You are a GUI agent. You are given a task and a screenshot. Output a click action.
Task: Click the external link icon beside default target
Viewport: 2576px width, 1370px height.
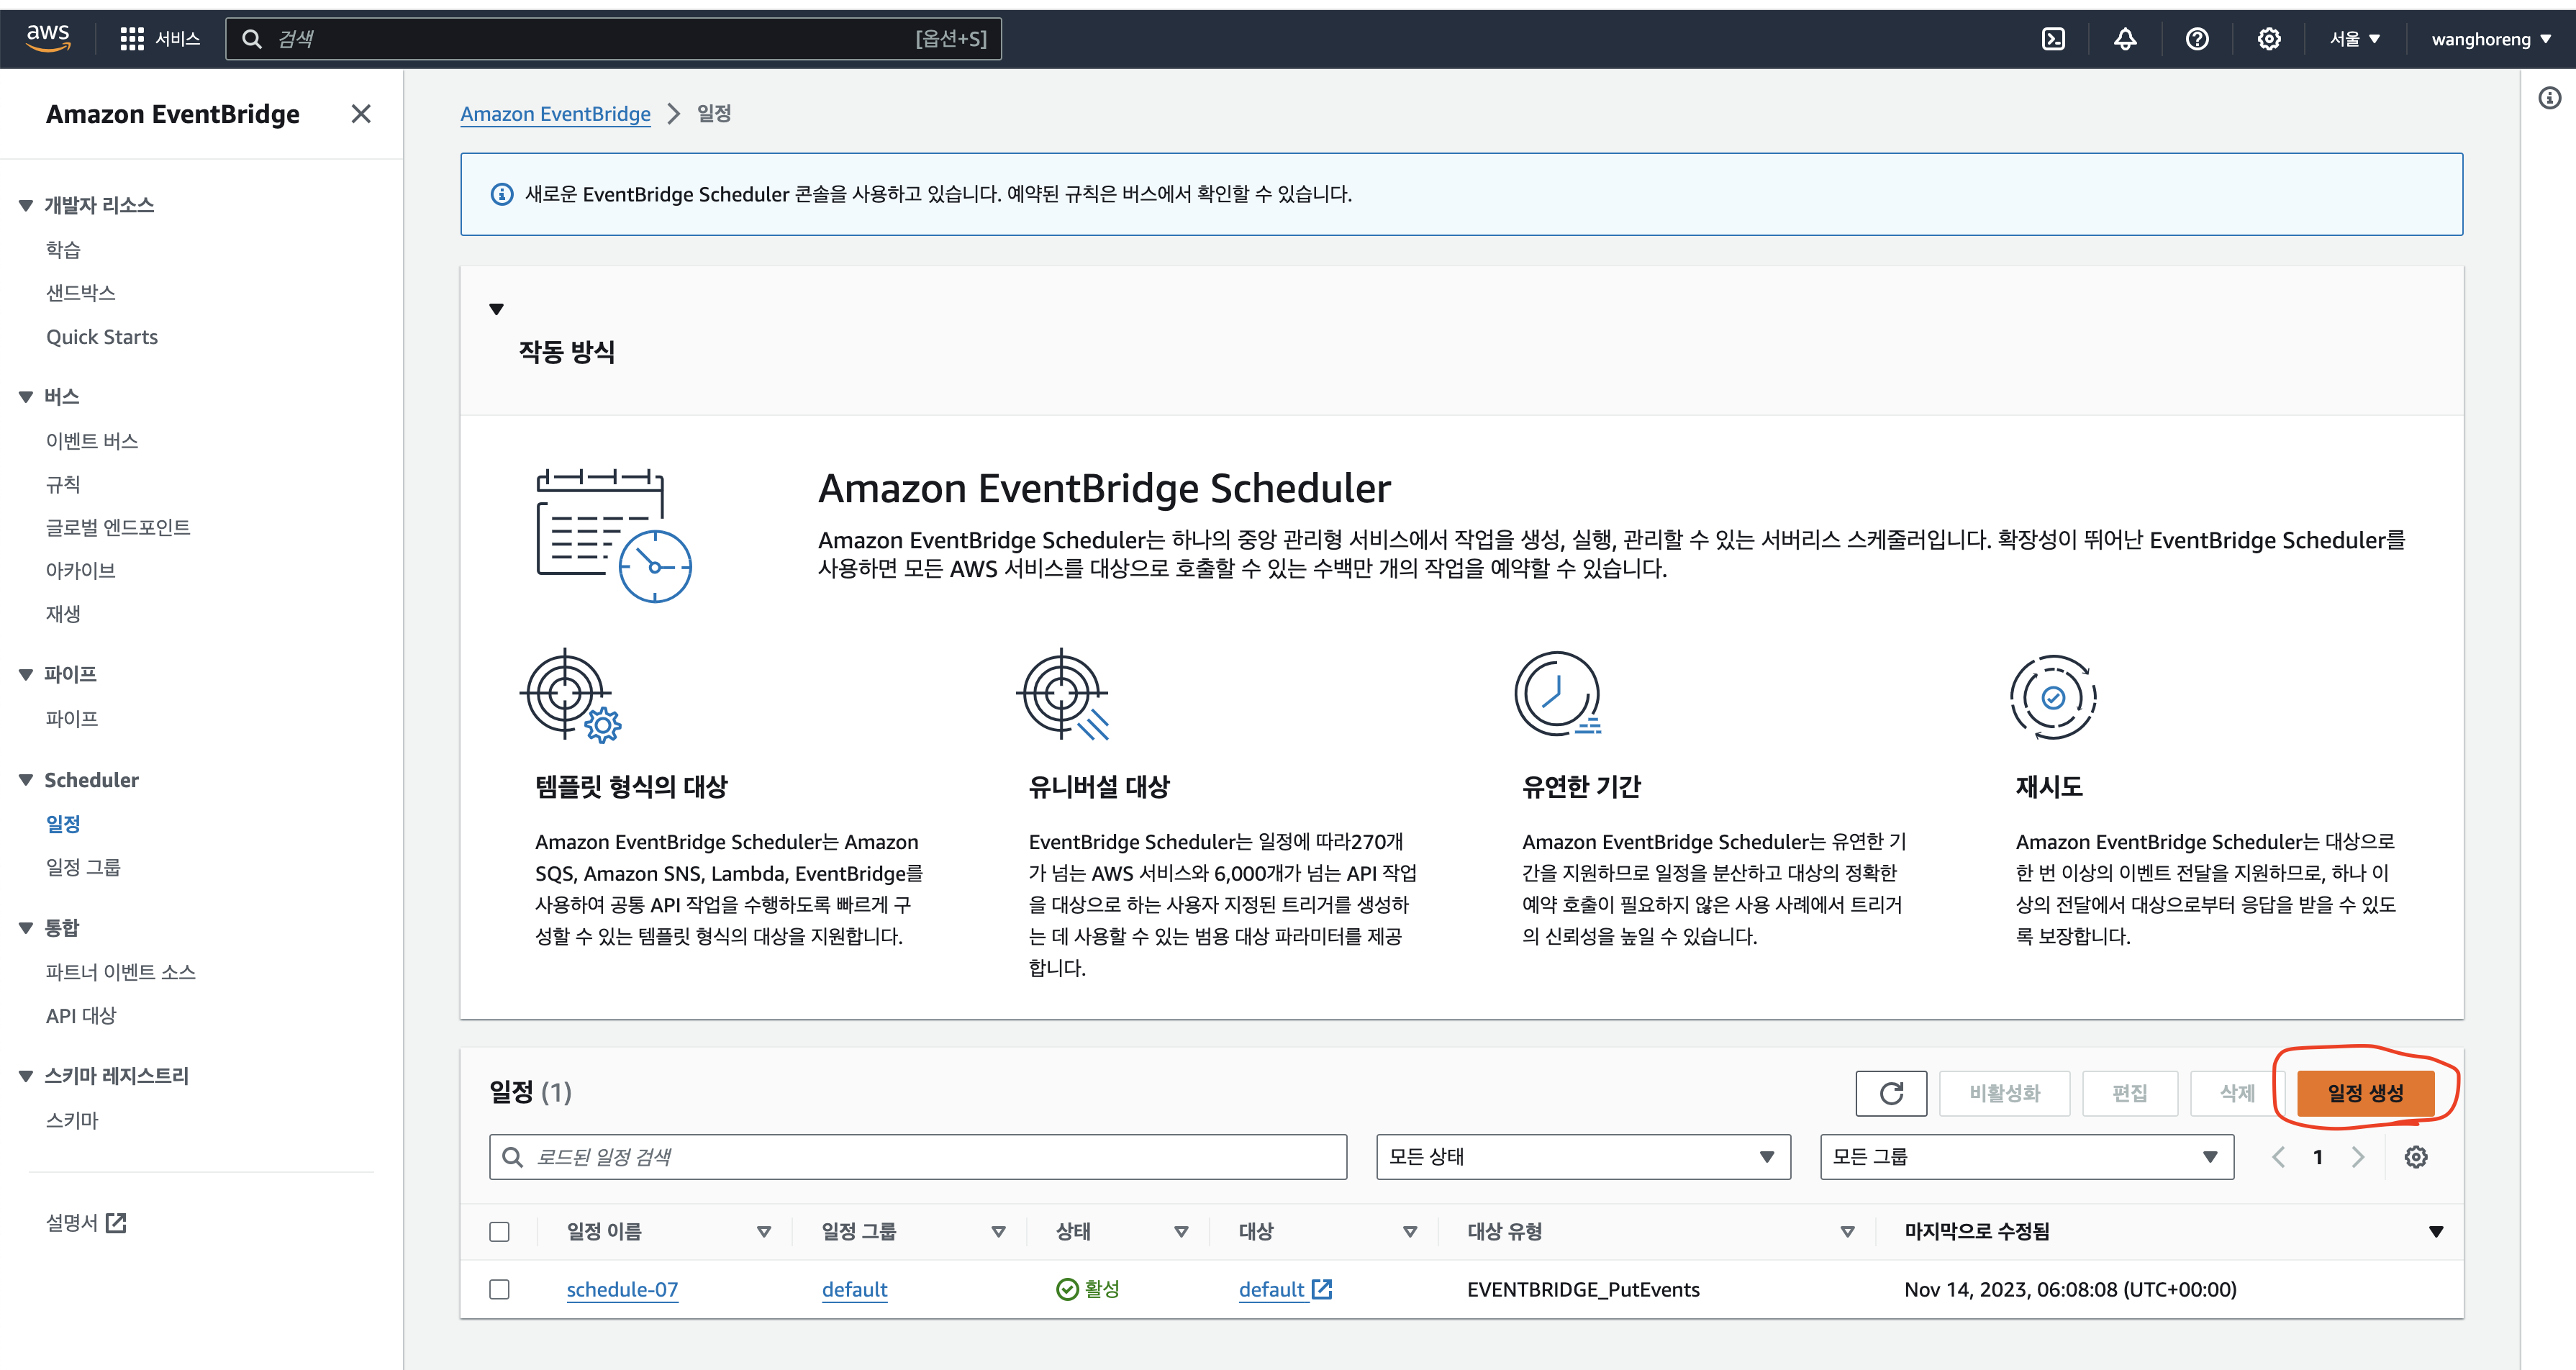click(x=1322, y=1289)
